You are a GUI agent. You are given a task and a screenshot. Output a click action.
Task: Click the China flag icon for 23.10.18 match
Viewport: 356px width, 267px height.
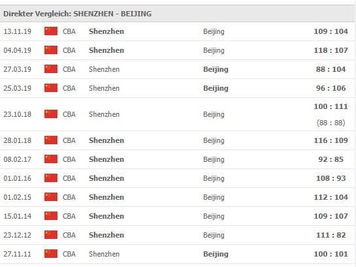coord(51,114)
